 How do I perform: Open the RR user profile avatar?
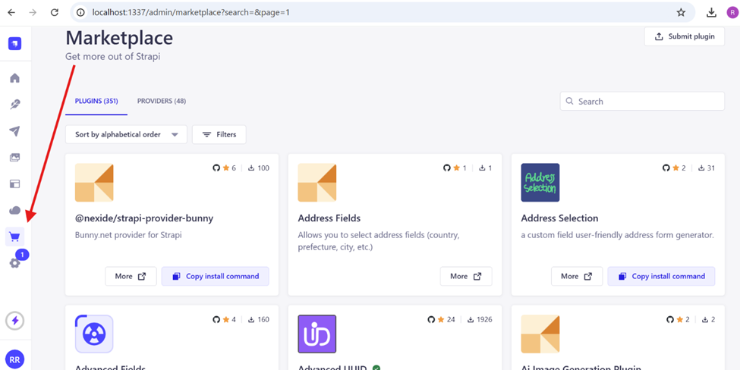tap(14, 359)
